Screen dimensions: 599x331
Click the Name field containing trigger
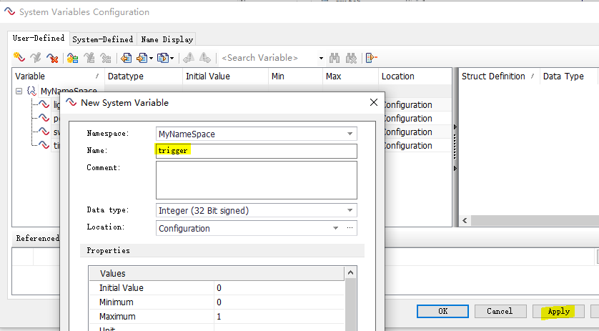coord(257,151)
